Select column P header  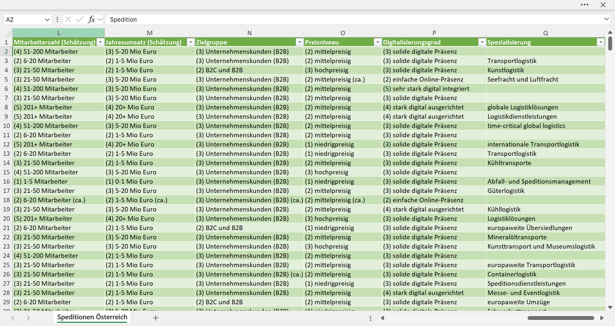point(434,33)
